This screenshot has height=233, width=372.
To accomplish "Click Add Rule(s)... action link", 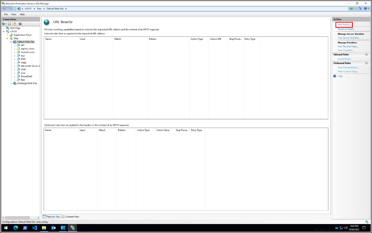I will [344, 24].
